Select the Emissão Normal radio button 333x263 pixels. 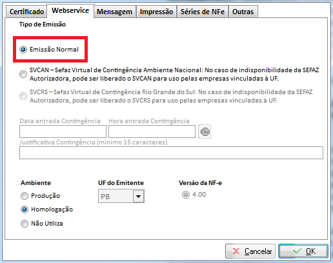(x=23, y=50)
